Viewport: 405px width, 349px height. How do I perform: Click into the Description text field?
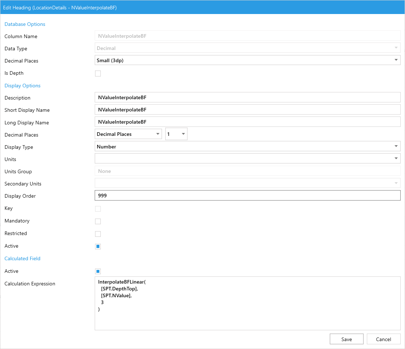tap(247, 97)
